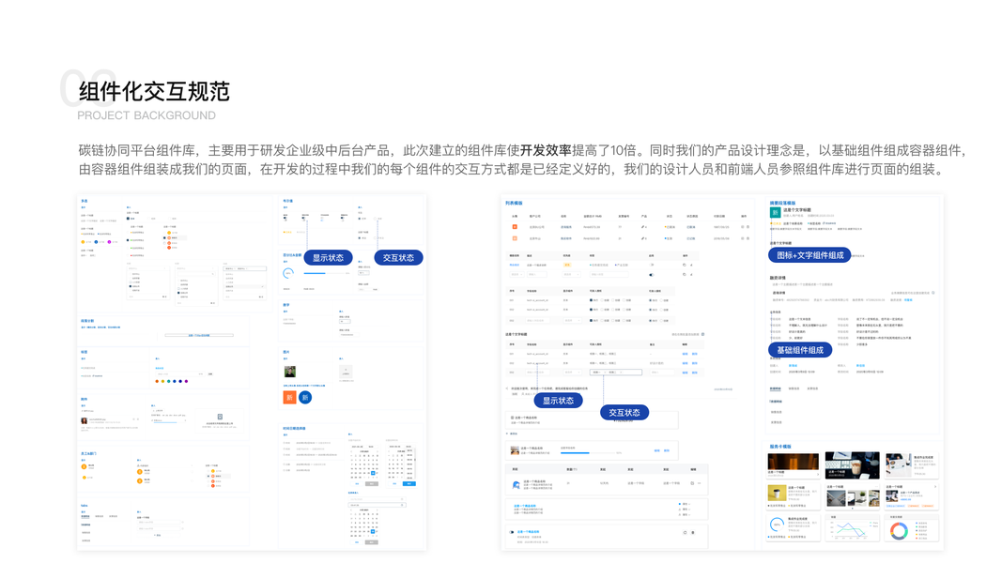Click the 列表模板 section heading
The height and width of the screenshot is (563, 1002).
[x=514, y=203]
